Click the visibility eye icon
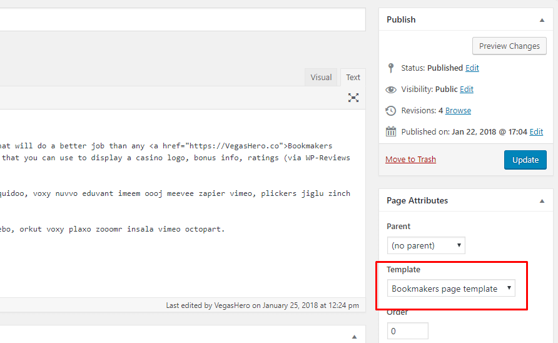This screenshot has width=558, height=343. (391, 90)
